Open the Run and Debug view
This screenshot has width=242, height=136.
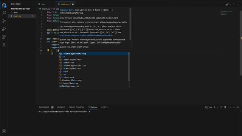pos(4,29)
